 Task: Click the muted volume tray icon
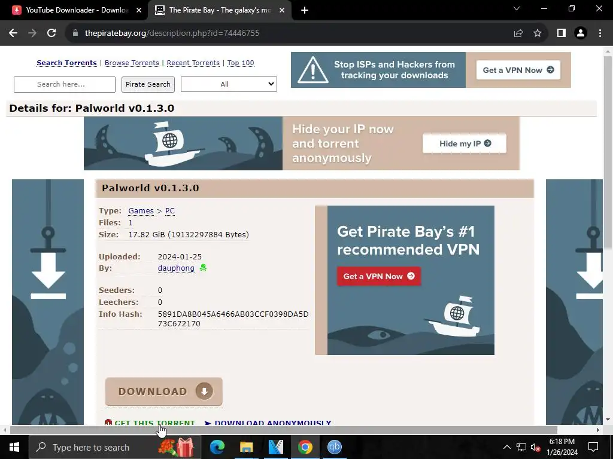pos(536,447)
